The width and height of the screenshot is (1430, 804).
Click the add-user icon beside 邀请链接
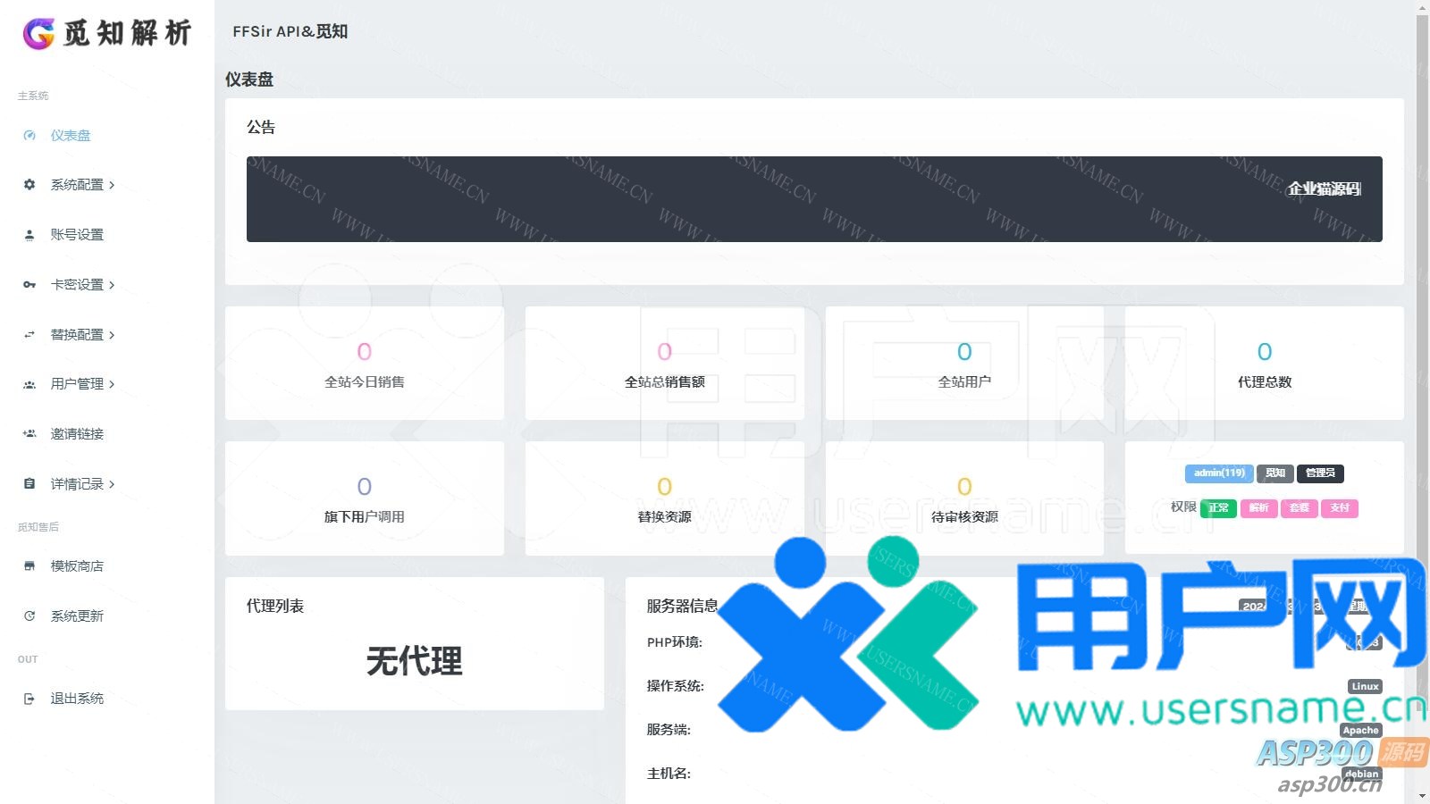click(29, 434)
